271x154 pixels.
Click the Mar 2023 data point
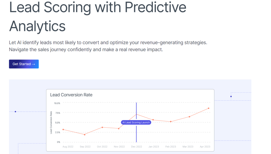pyautogui.click(x=189, y=117)
